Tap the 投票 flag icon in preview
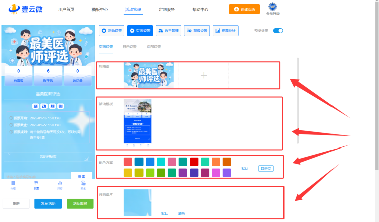Image resolution: width=379 pixels, height=222 pixels. coord(36,183)
